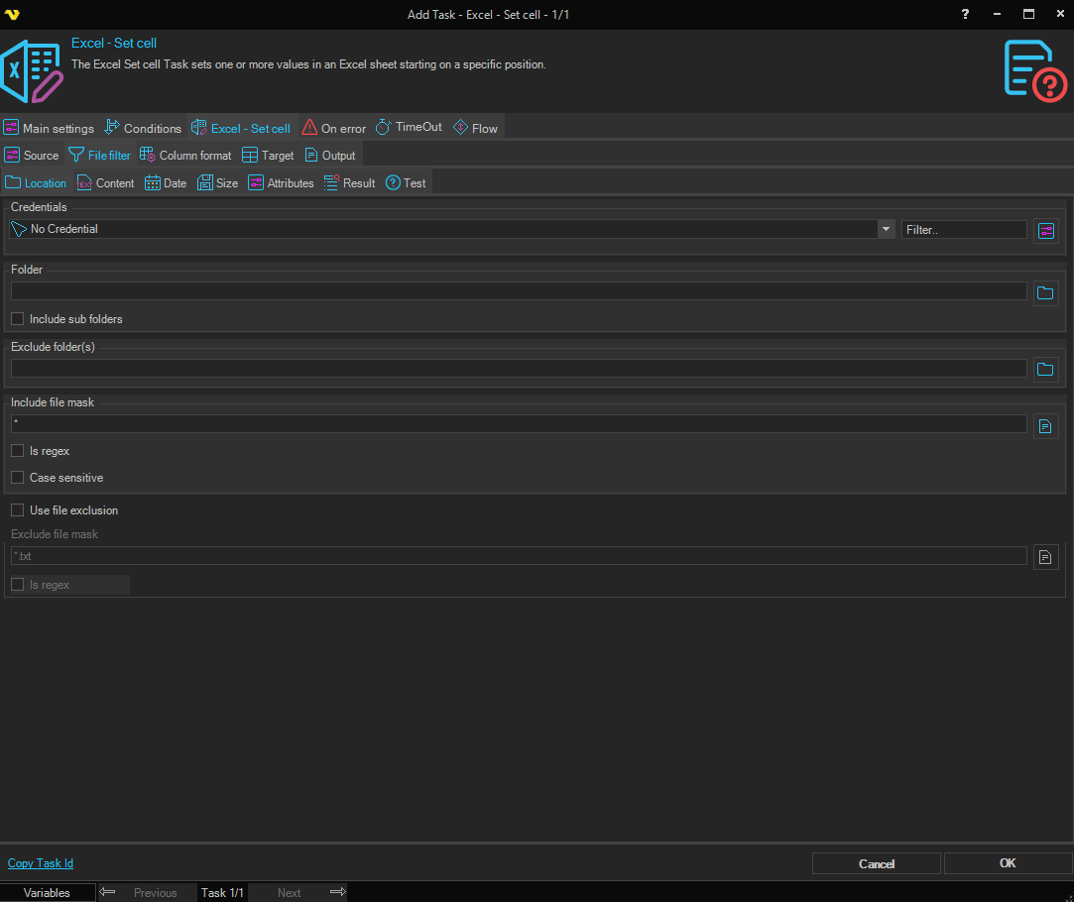Click the Cancel button

tap(876, 863)
